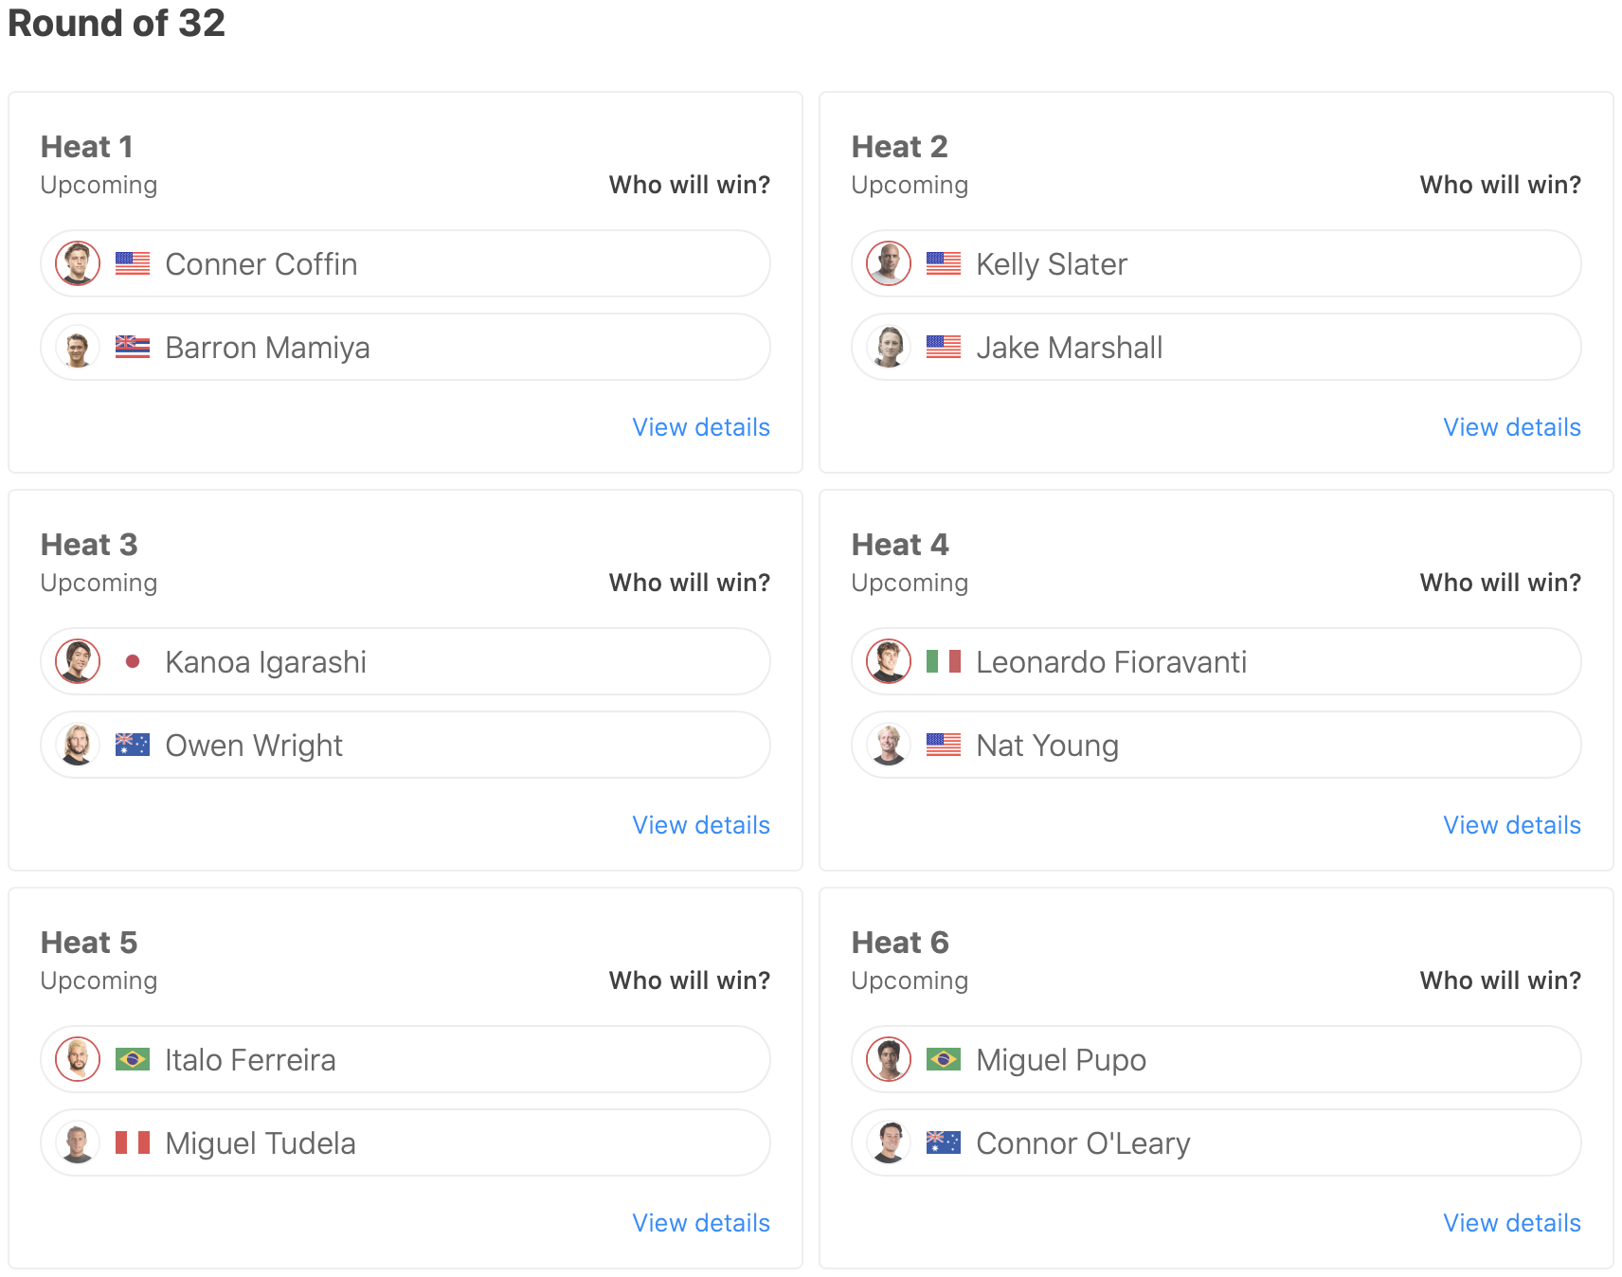Open View details for Heat 1
This screenshot has height=1277, width=1622.
701,427
